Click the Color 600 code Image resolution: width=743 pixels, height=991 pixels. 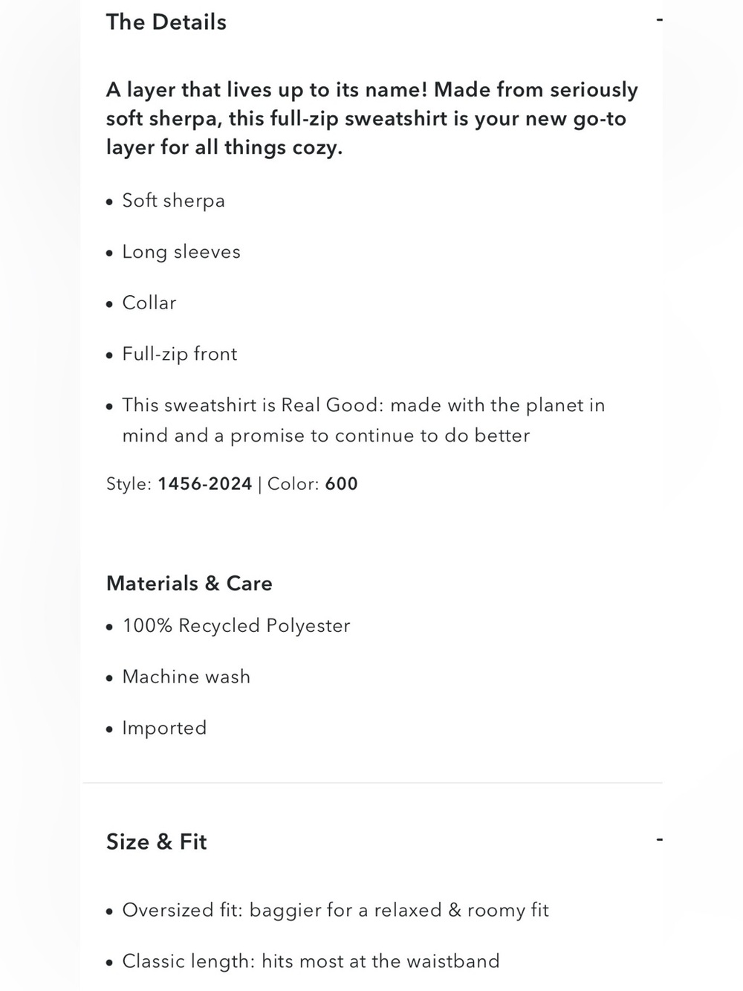[342, 484]
